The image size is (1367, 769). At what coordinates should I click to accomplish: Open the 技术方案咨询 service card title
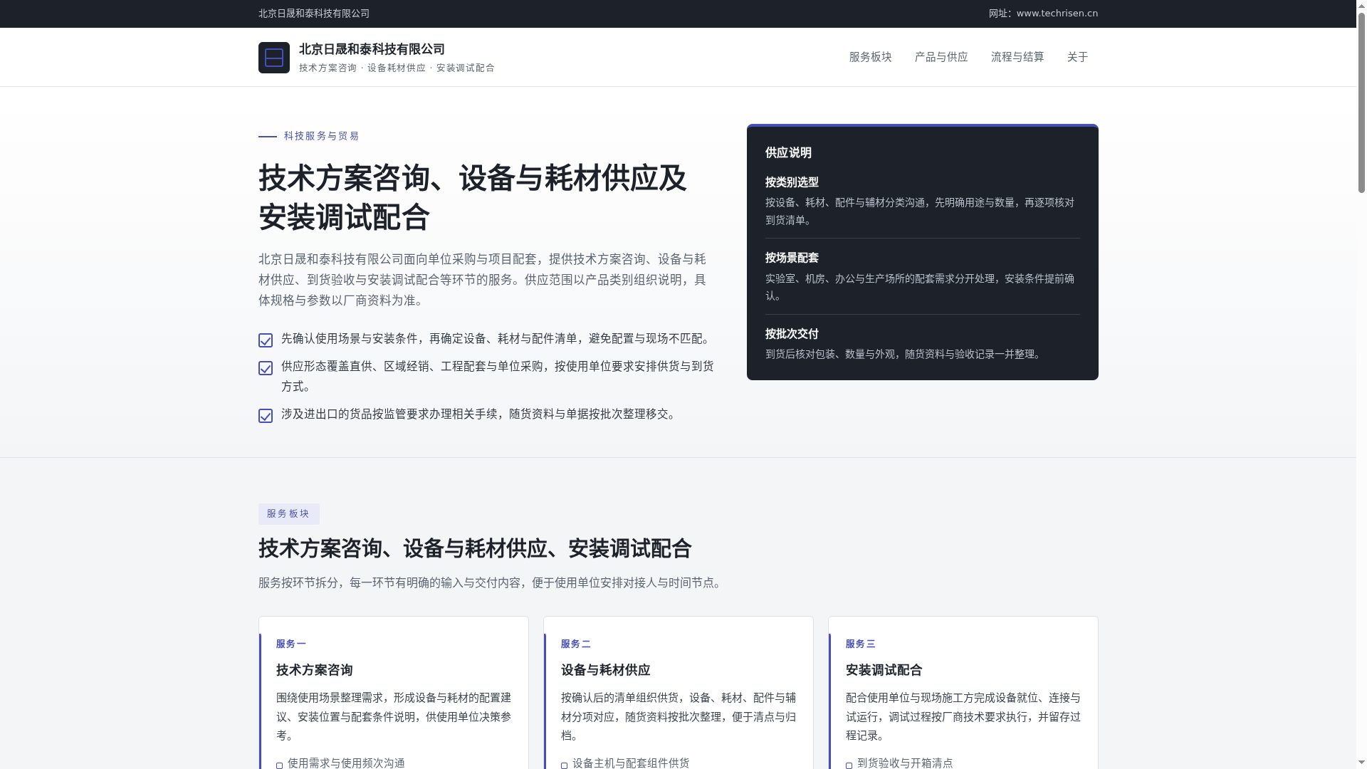314,670
